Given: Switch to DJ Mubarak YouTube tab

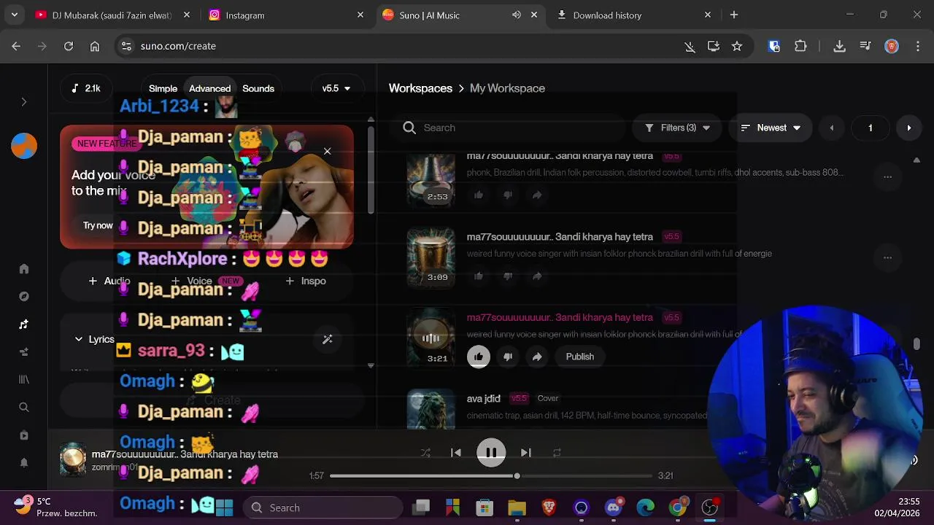Looking at the screenshot, I should click(113, 15).
